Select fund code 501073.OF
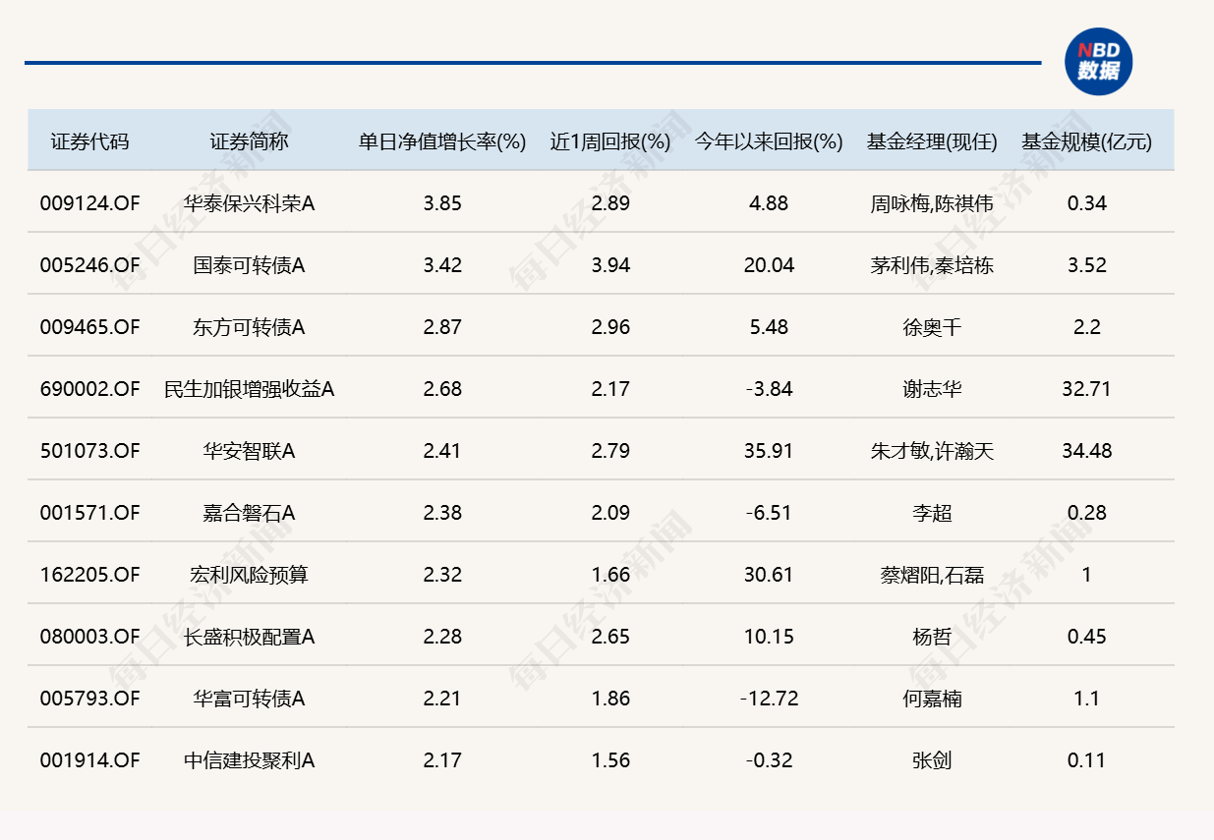 pos(90,451)
